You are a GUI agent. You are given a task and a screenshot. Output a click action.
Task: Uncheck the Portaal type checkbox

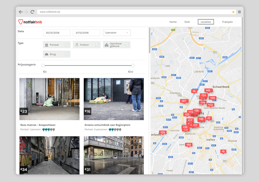click(x=67, y=45)
